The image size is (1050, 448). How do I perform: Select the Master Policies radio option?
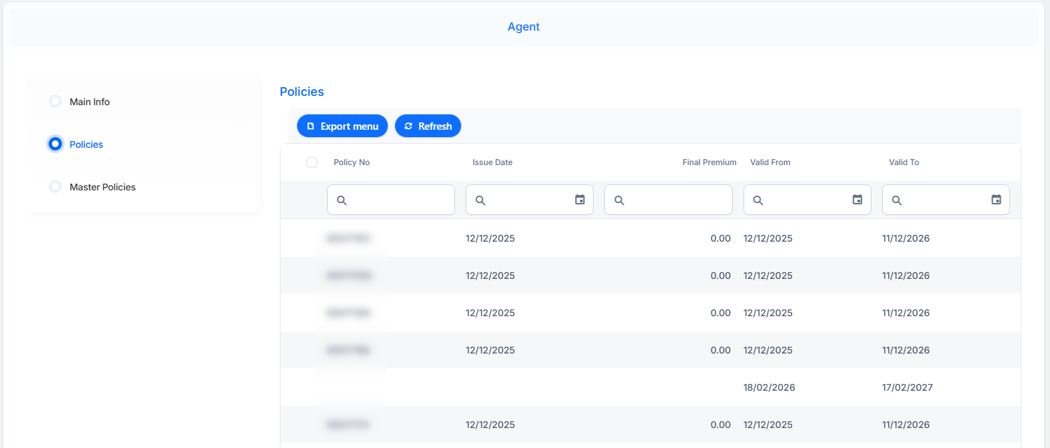pyautogui.click(x=55, y=186)
